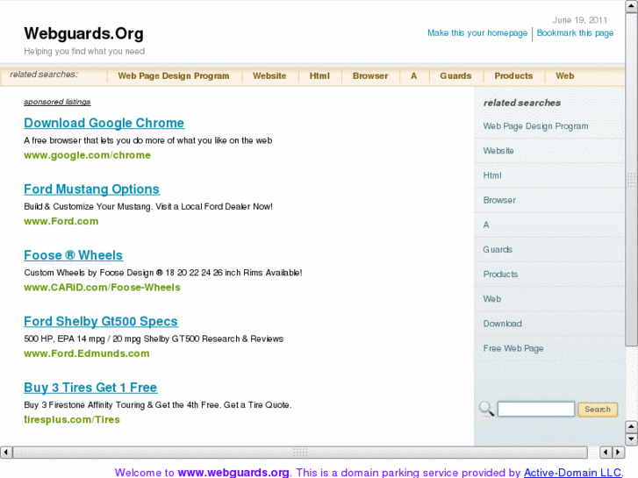Click the vertical scrollbar down arrow at bottom
Viewport: 638px width, 478px height.
(631, 439)
